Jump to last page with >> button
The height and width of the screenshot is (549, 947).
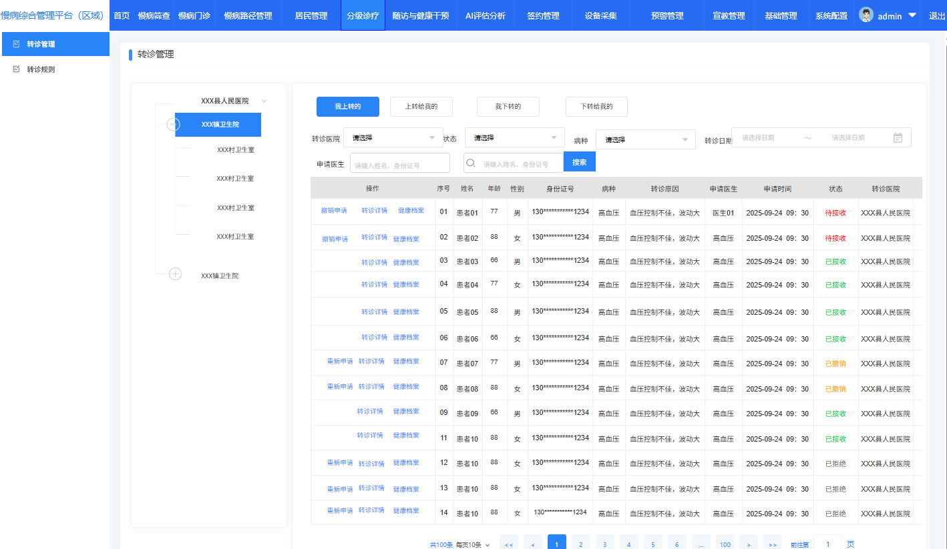click(772, 544)
